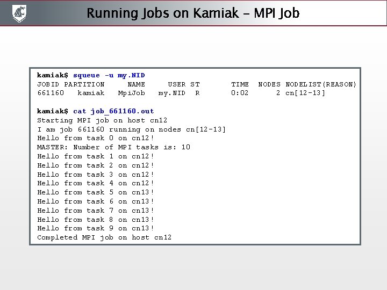Click the command 'cat job_661160.out'
Image resolution: width=387 pixels, height=290 pixels.
pos(113,112)
